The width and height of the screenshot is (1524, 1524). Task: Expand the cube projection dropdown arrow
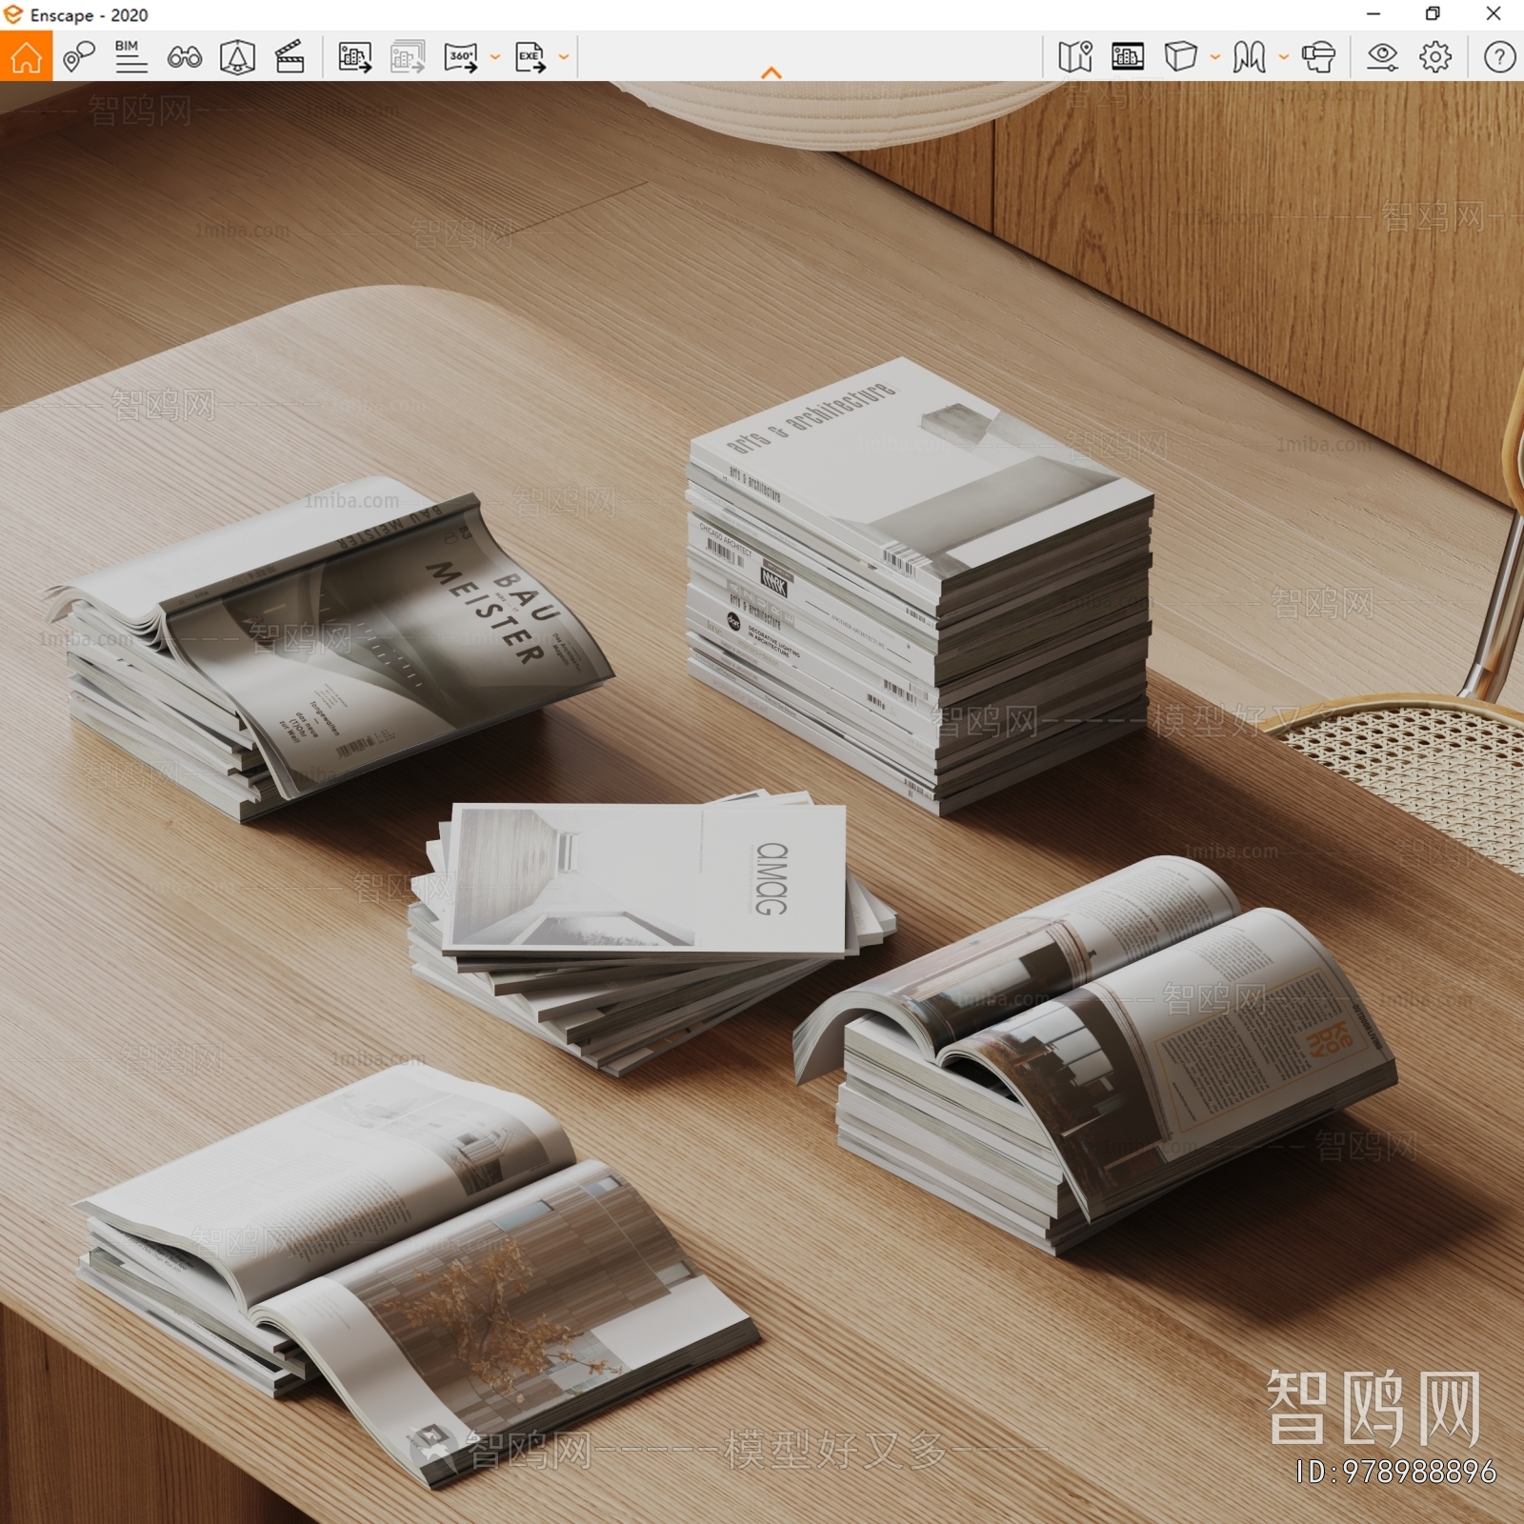[x=1214, y=57]
